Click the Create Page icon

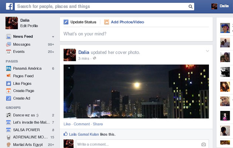tap(9, 91)
